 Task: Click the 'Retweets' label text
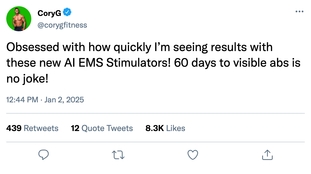pyautogui.click(x=41, y=128)
